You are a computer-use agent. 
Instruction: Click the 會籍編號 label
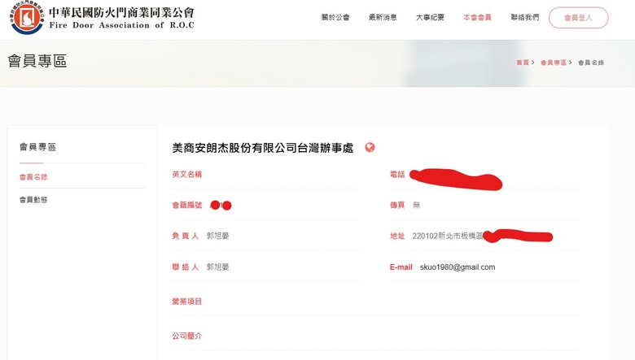[186, 206]
